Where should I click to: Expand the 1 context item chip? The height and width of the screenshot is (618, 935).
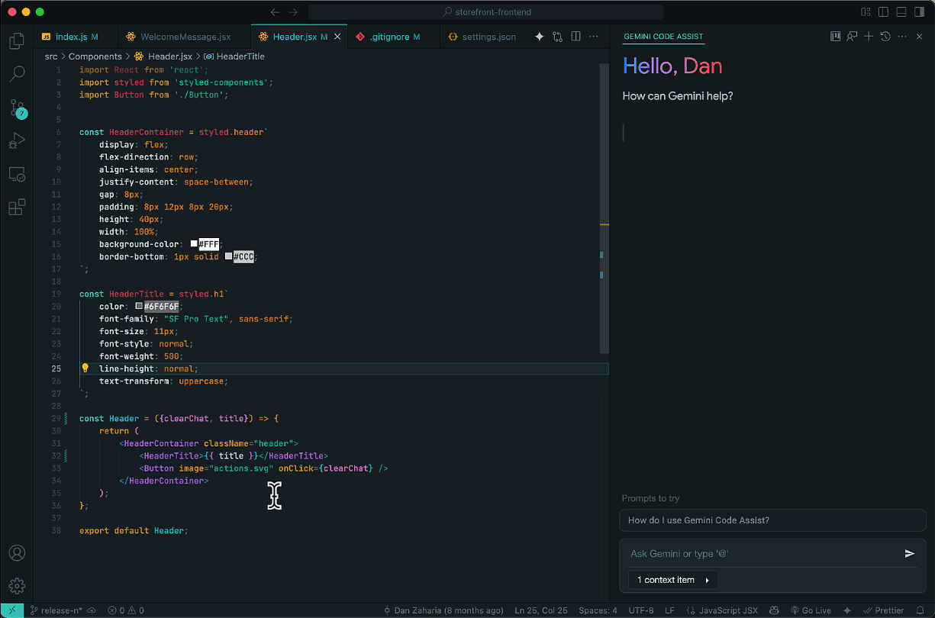tap(672, 580)
